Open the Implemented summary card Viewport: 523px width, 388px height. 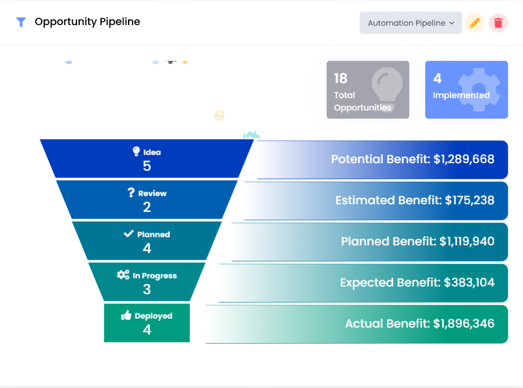pos(466,90)
